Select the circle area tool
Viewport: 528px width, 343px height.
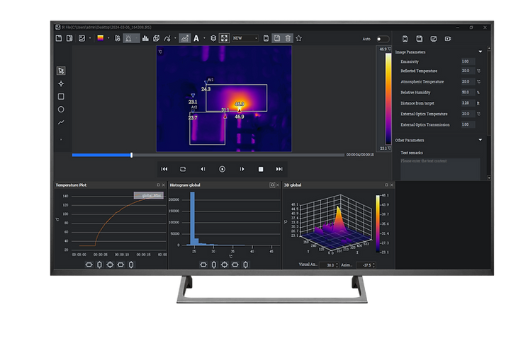pyautogui.click(x=61, y=109)
